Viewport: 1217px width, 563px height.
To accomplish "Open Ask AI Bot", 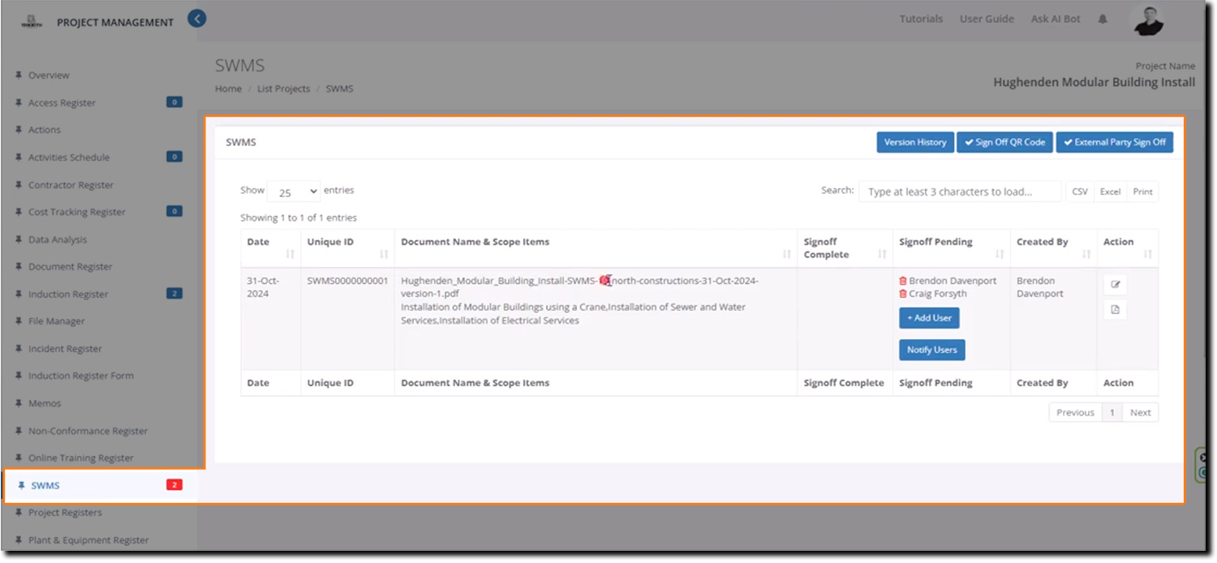I will tap(1056, 19).
